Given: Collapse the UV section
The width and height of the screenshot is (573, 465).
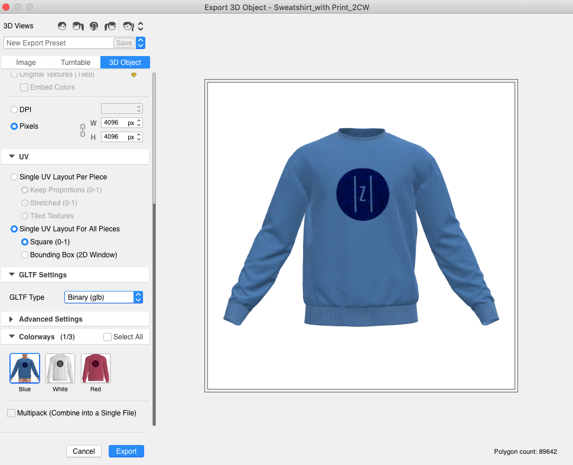Looking at the screenshot, I should click(11, 157).
